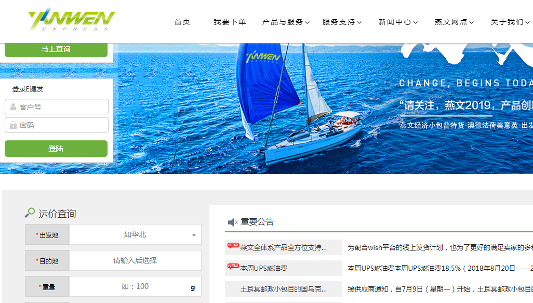
Task: Open the 首页 menu item
Action: 182,22
